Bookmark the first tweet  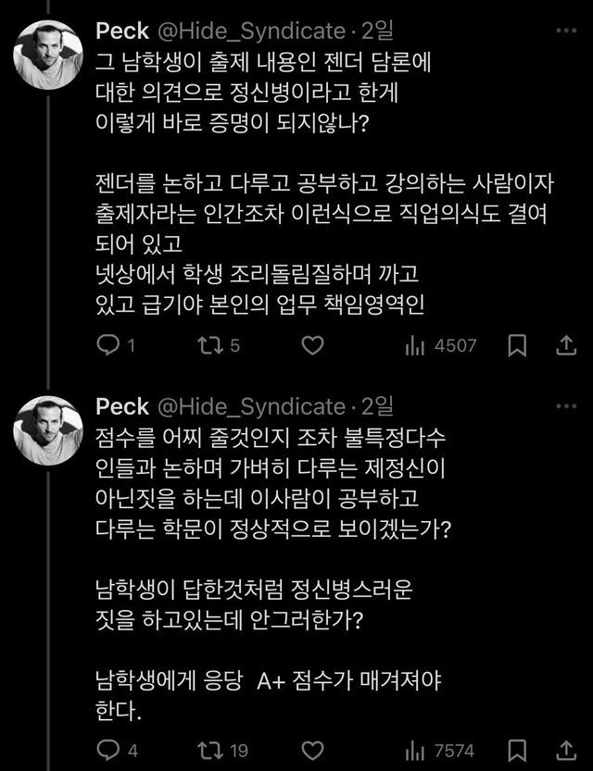520,345
